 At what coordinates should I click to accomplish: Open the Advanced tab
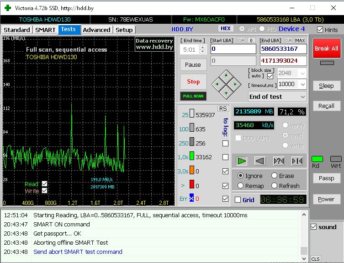click(x=96, y=30)
